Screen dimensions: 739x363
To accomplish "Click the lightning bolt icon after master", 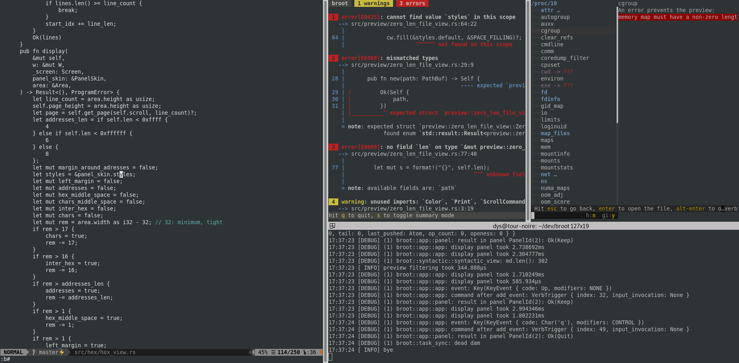I will pyautogui.click(x=62, y=352).
